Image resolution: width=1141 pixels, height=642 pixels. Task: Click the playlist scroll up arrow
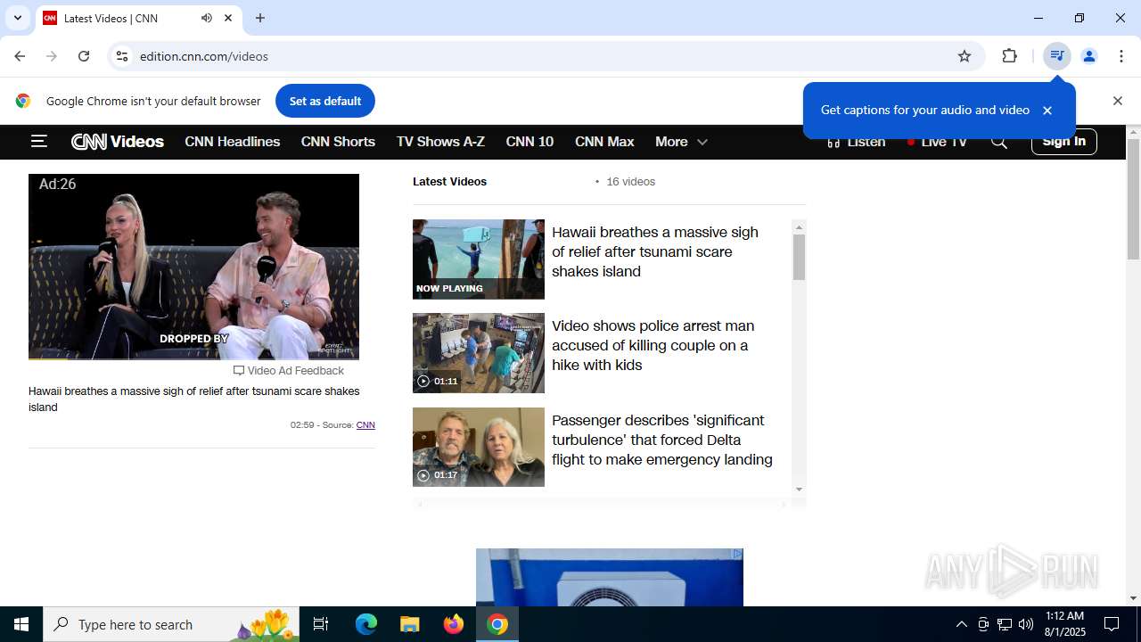click(x=799, y=227)
